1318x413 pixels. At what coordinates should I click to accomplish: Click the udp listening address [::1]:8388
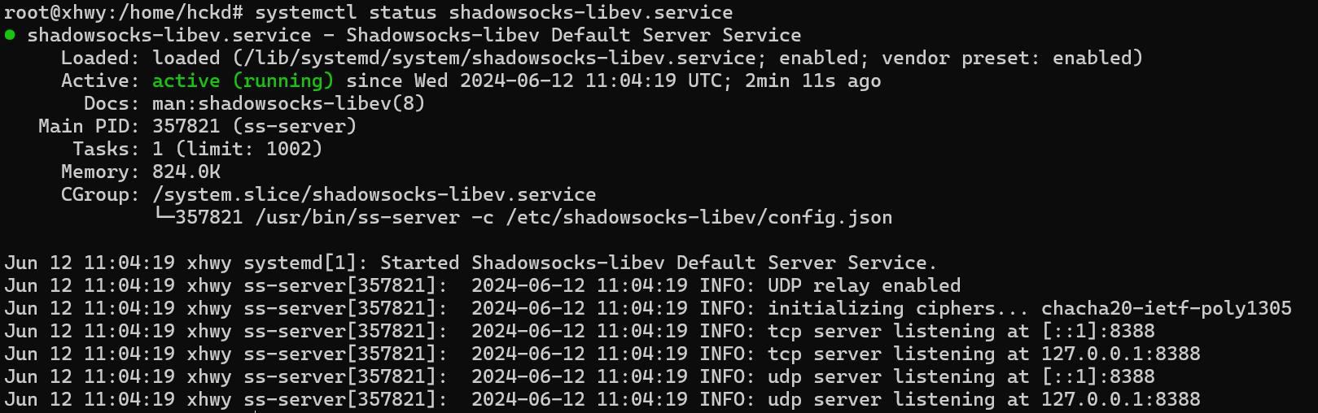click(1097, 376)
